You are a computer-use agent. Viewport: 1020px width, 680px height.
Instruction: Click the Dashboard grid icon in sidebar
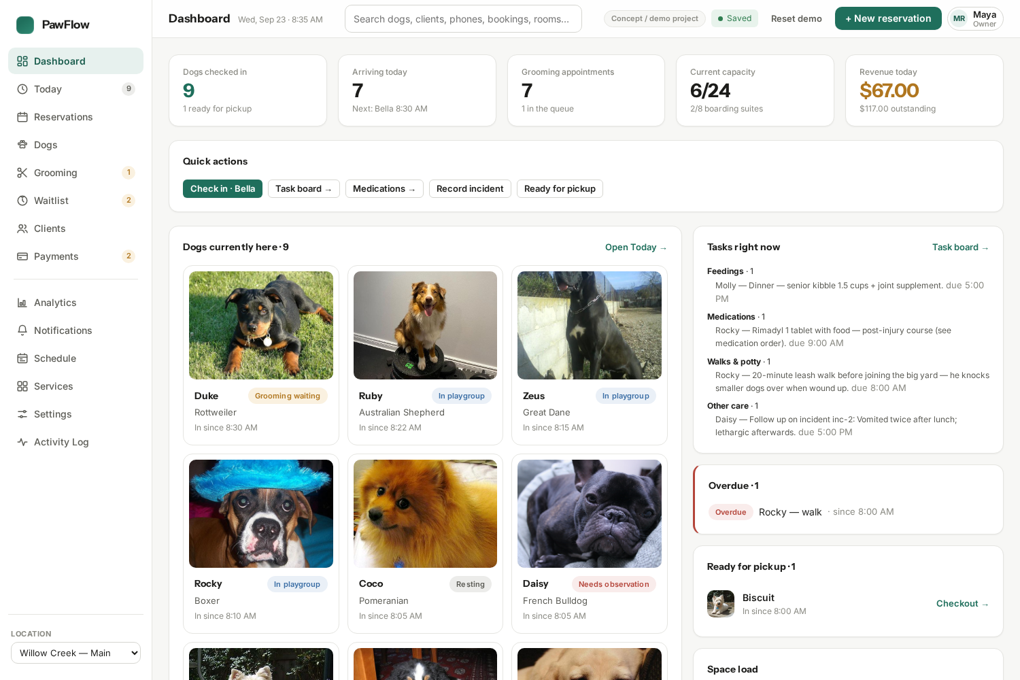tap(22, 61)
